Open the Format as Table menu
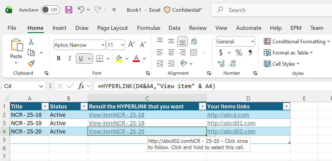 (x=288, y=53)
